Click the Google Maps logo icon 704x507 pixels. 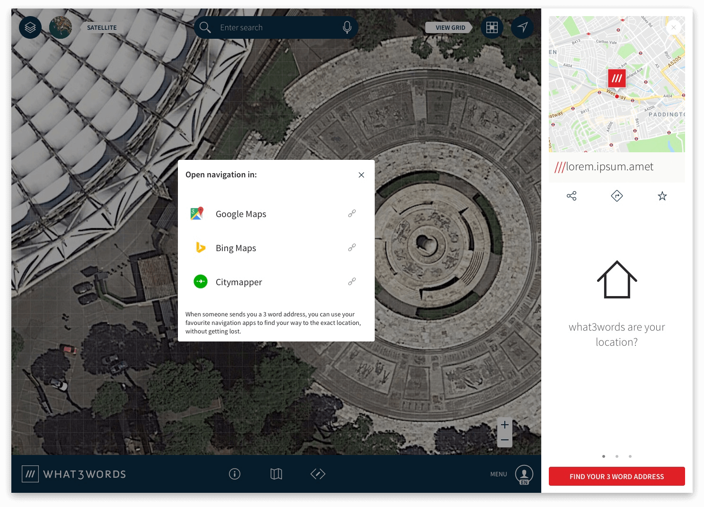coord(197,213)
